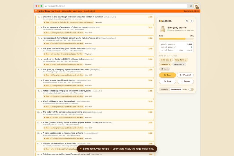Click the browser address bar
Image resolution: width=234 pixels, height=156 pixels.
pyautogui.click(x=115, y=6)
